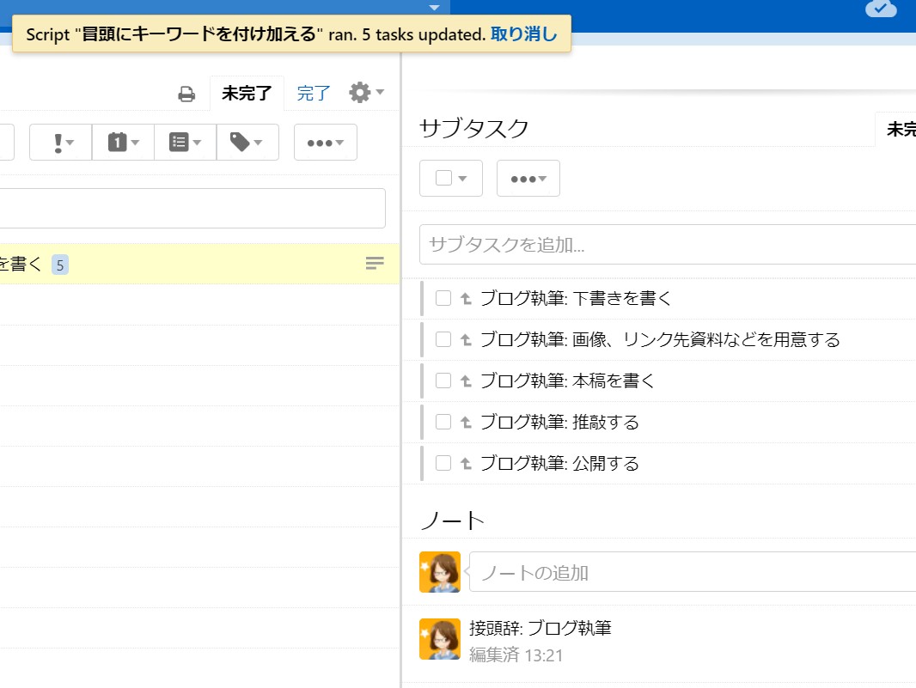Check off ブログ執筆: 本稿を書く subtask
916x688 pixels.
pyautogui.click(x=443, y=381)
